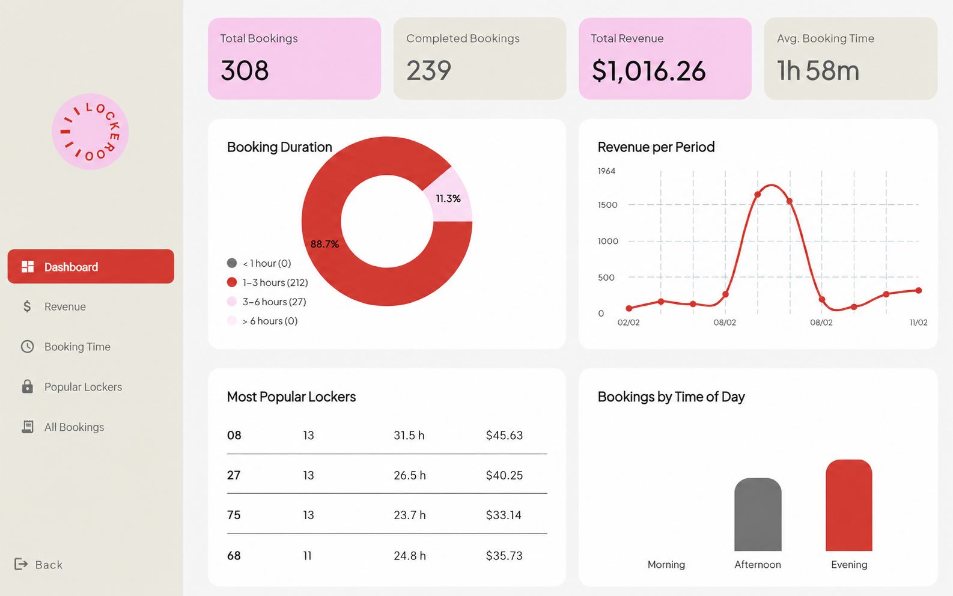
Task: Click the Most Popular Lockers heading
Action: (x=291, y=397)
